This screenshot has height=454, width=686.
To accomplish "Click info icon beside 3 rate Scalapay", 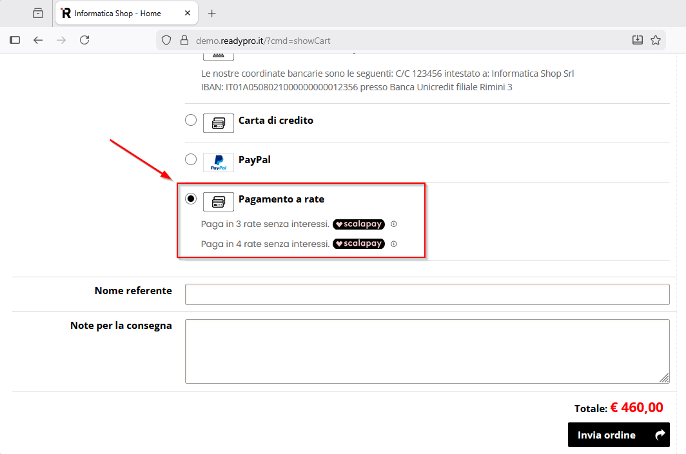I will [x=394, y=224].
